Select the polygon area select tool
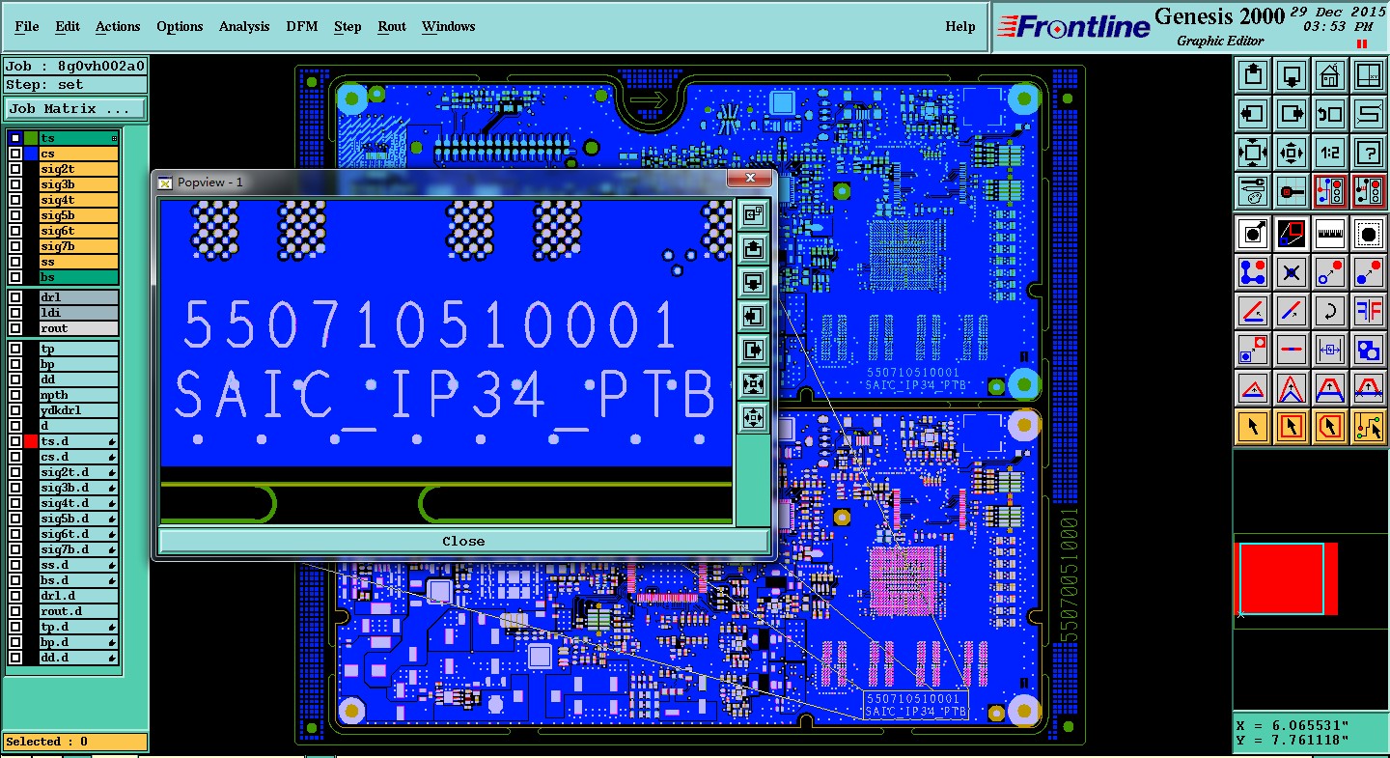 pos(1330,426)
